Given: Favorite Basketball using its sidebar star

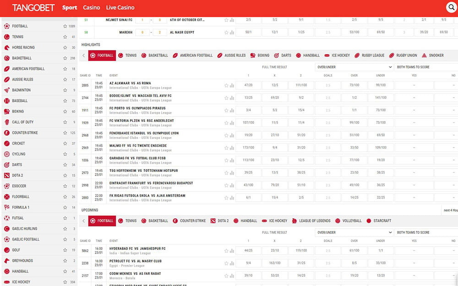Looking at the screenshot, I should (65, 58).
